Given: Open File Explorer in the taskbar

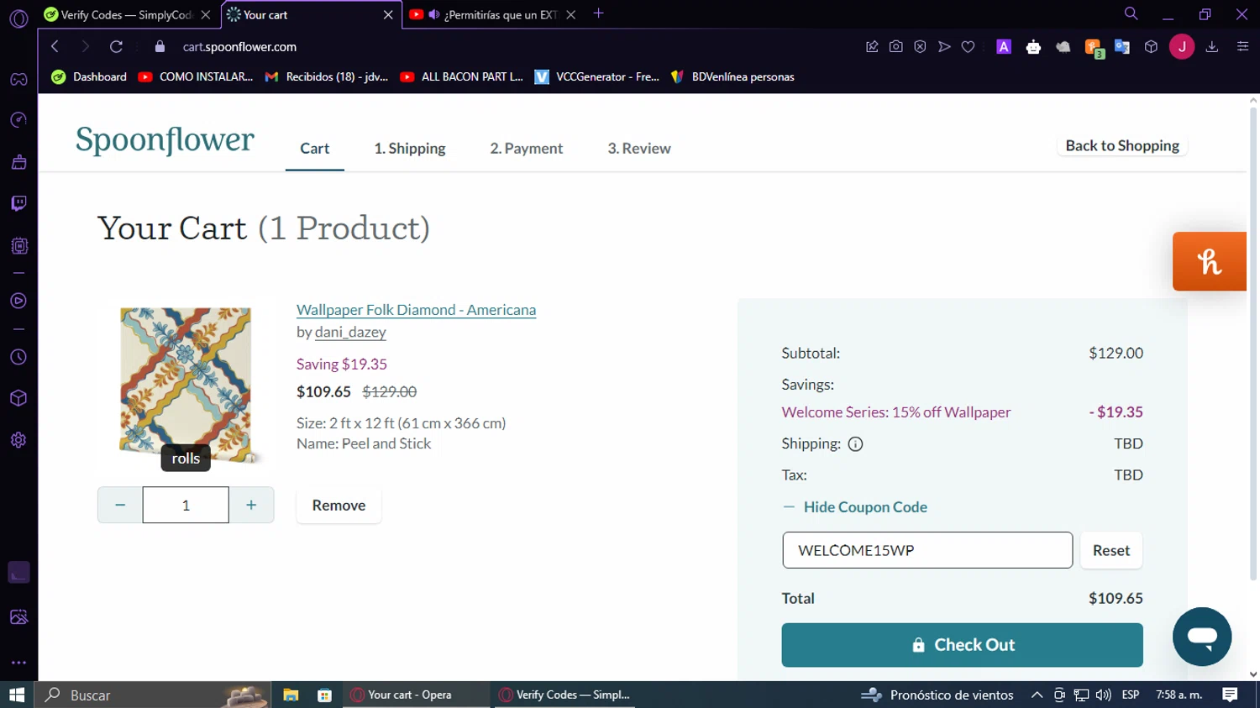Looking at the screenshot, I should 291,695.
